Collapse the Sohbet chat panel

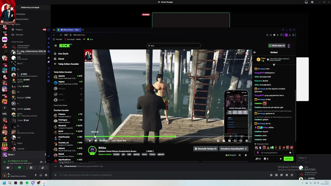point(254,52)
